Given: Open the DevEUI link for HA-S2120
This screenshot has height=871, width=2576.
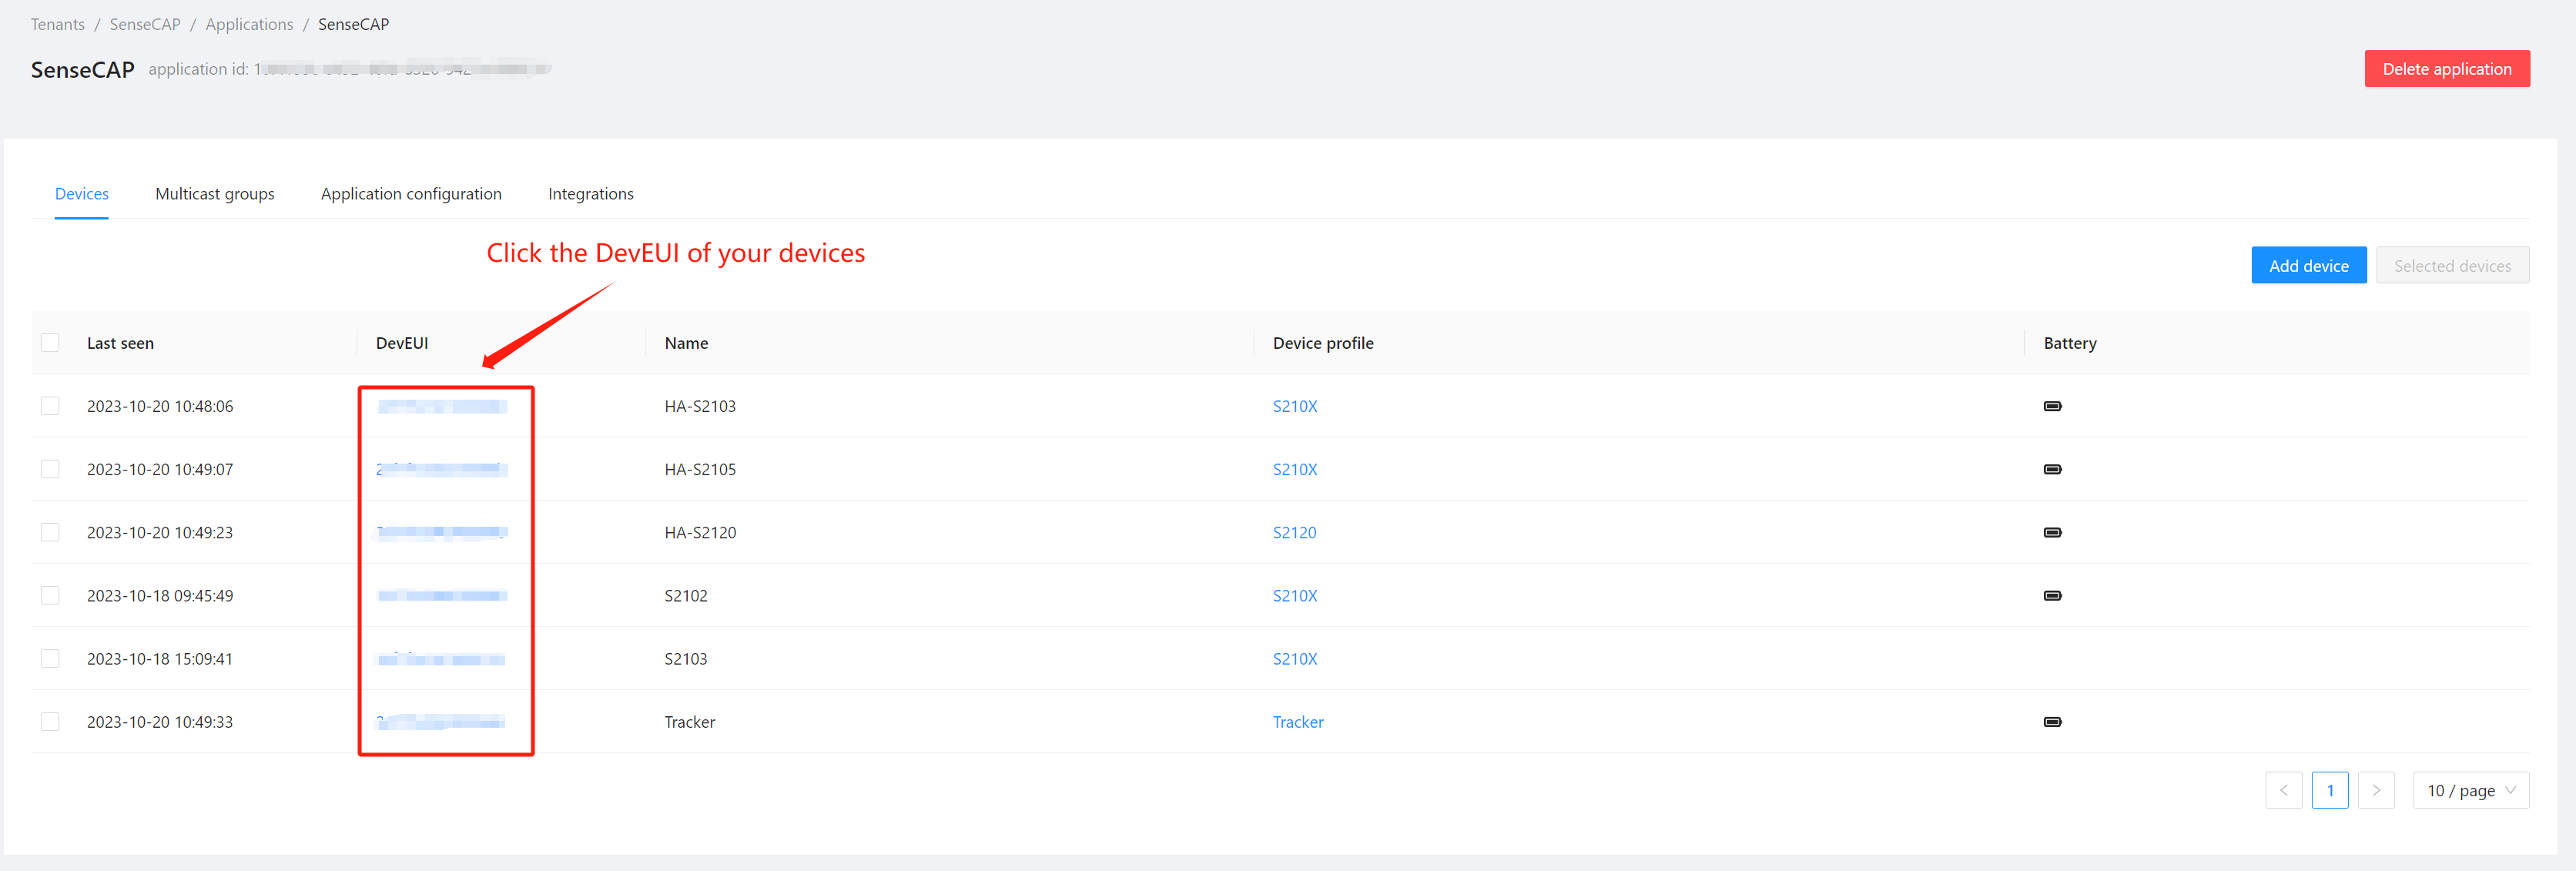Looking at the screenshot, I should click(x=442, y=532).
